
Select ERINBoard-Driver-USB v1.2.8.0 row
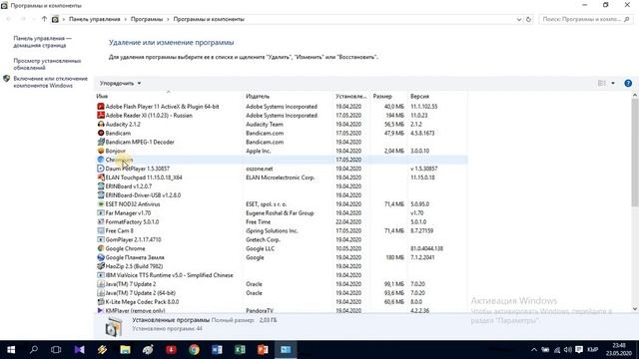282,195
